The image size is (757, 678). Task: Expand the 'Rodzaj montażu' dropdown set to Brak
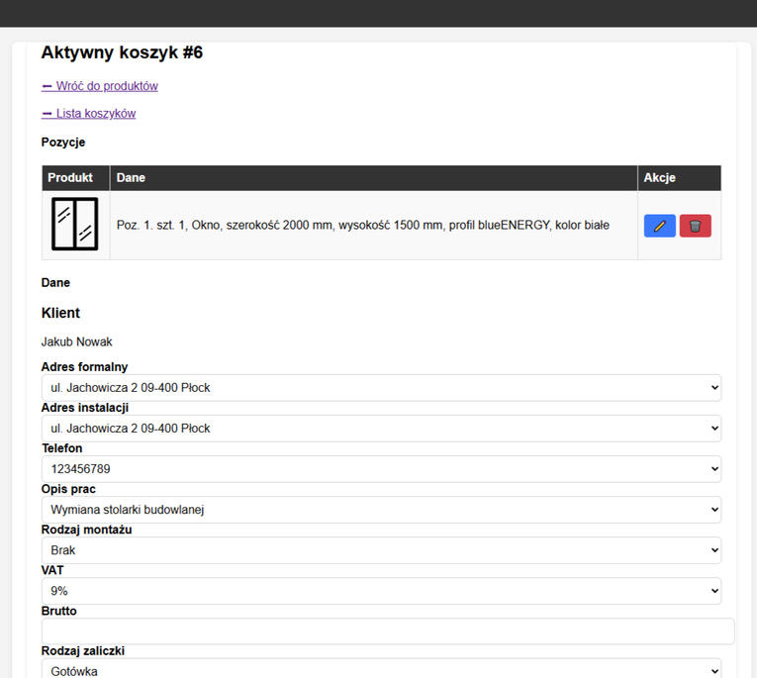click(381, 550)
